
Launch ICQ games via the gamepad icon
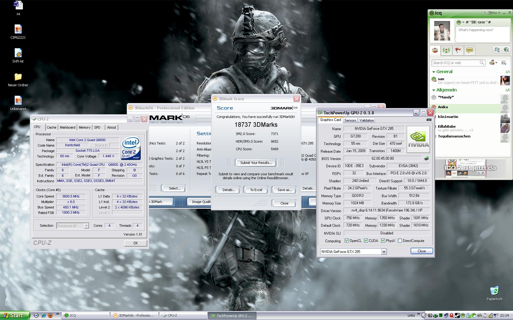click(x=497, y=50)
